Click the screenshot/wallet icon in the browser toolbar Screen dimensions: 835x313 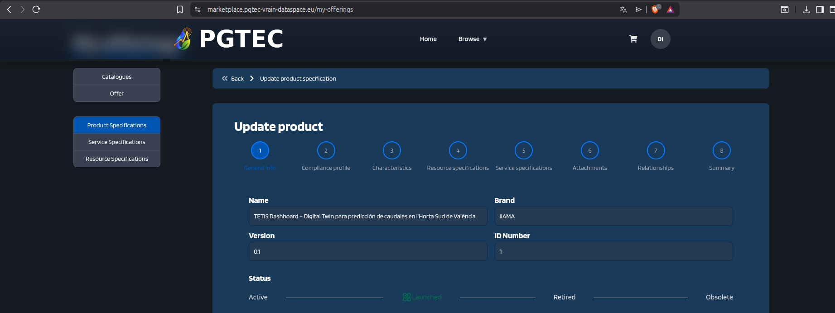pyautogui.click(x=785, y=10)
